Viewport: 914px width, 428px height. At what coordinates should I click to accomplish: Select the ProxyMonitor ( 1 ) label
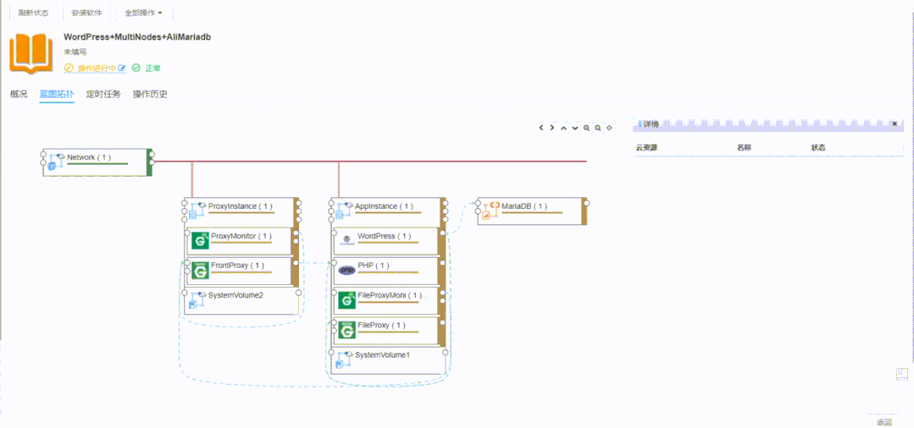241,236
